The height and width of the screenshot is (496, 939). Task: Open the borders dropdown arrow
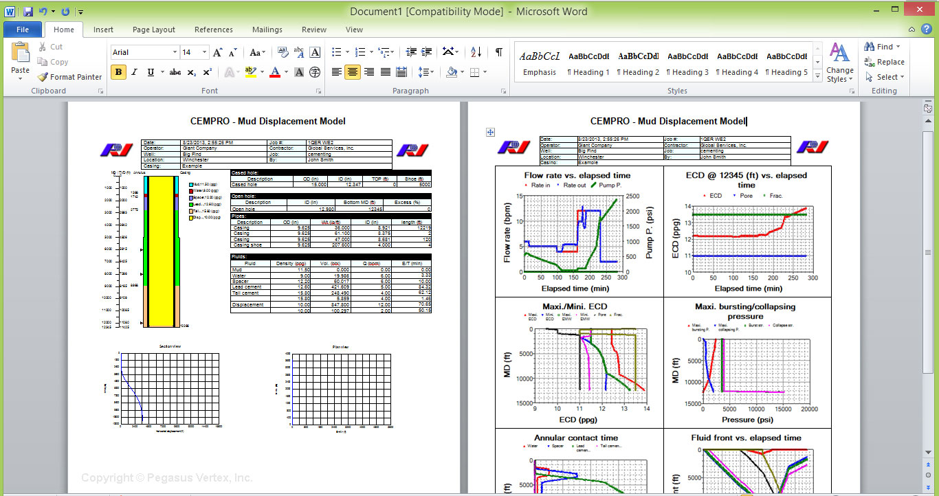click(485, 72)
